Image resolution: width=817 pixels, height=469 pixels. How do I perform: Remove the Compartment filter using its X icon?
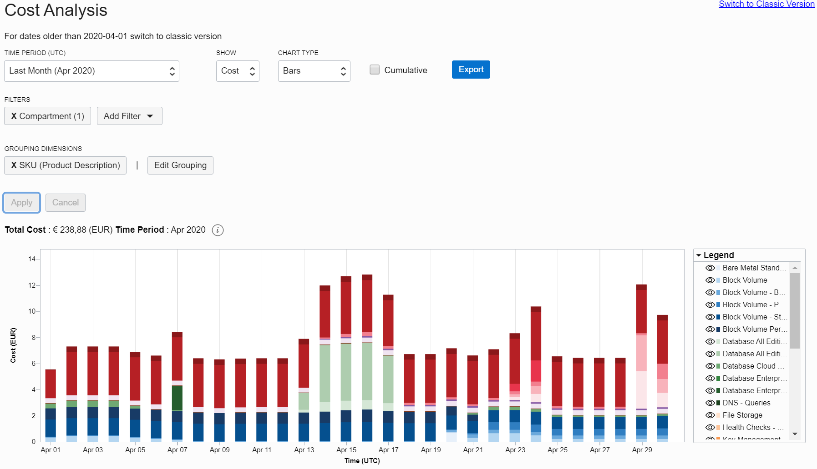(x=14, y=116)
